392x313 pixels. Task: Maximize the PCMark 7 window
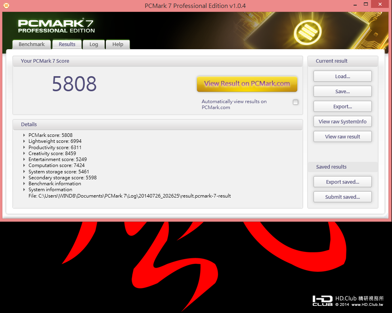point(366,4)
